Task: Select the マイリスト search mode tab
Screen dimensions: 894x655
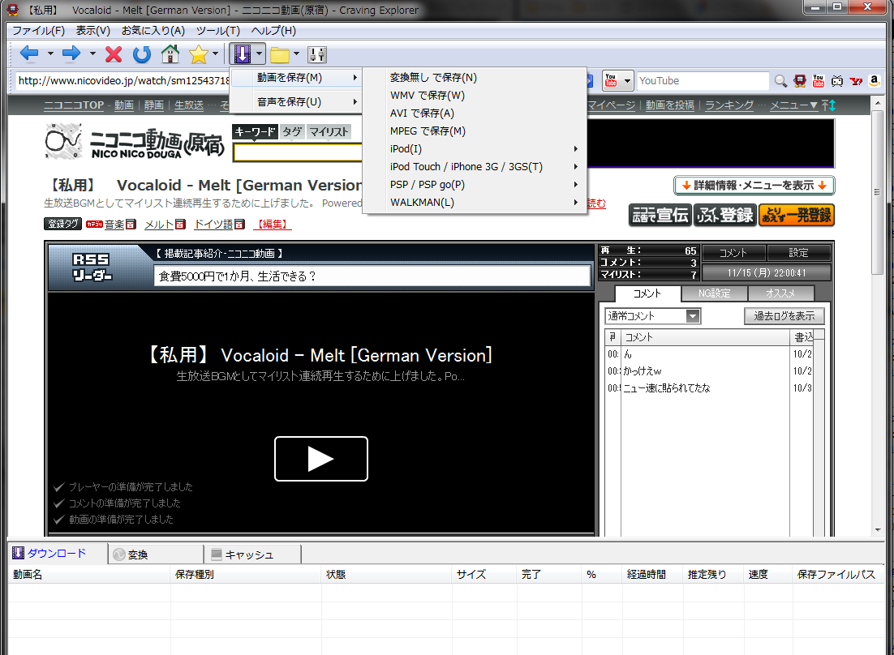Action: [329, 131]
